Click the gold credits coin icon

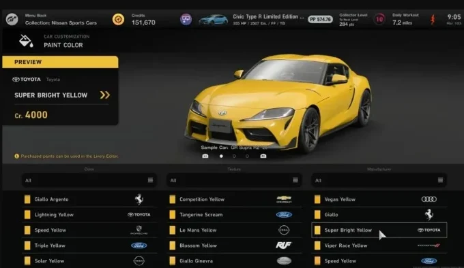[118, 20]
